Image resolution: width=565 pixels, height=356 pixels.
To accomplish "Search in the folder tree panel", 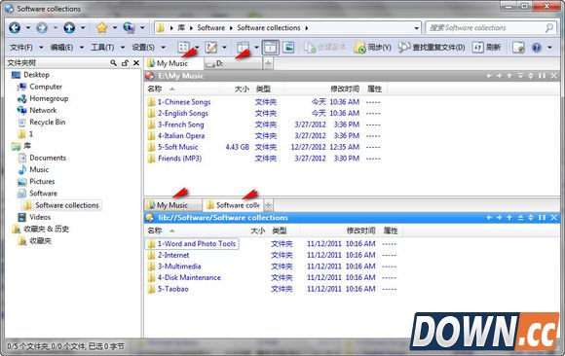I will point(114,63).
